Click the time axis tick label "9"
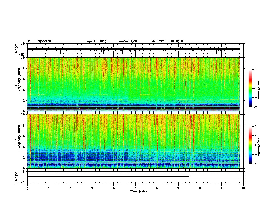The height and width of the screenshot is (211, 274). (x=221, y=188)
